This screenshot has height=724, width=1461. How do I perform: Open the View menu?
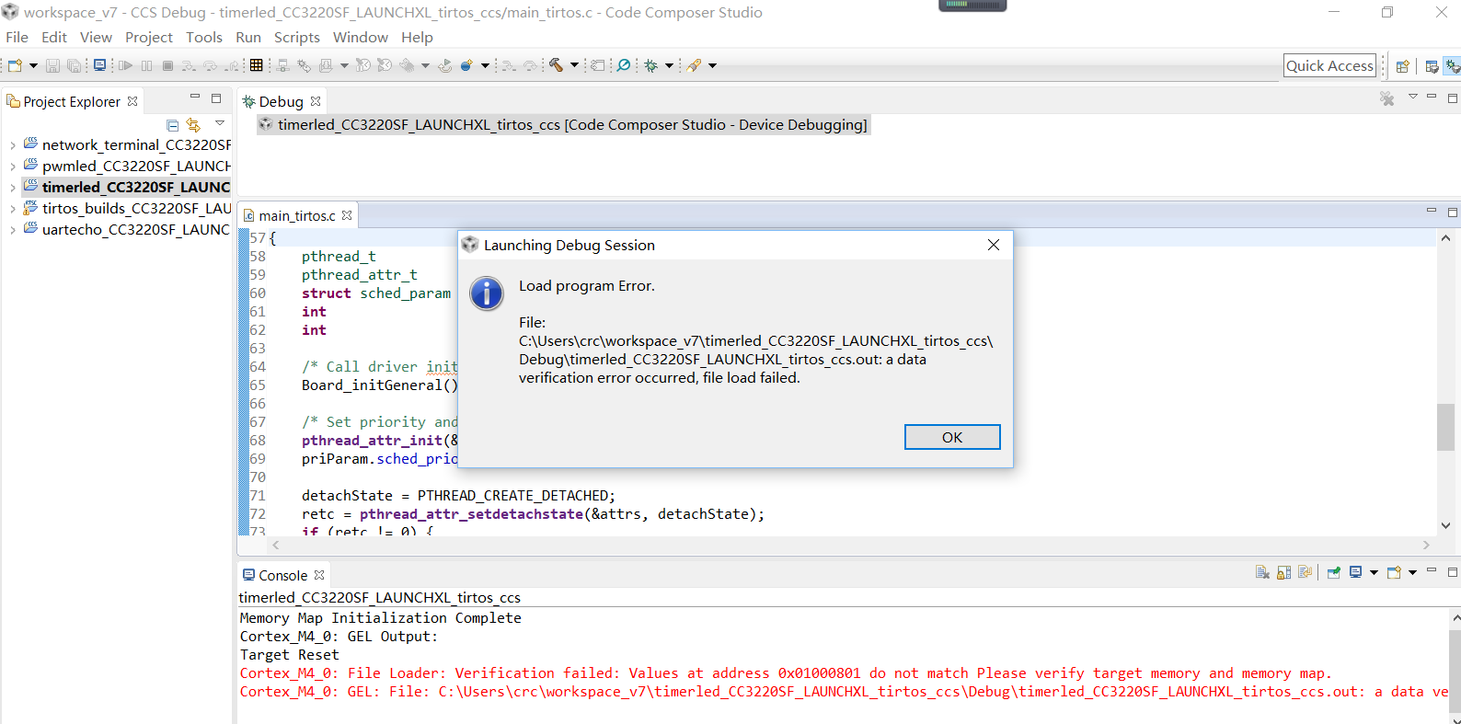click(96, 38)
